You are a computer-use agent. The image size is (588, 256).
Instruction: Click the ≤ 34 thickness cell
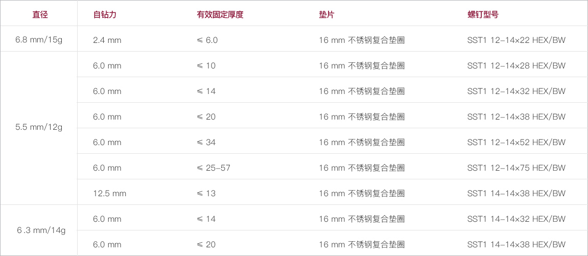[x=206, y=143]
